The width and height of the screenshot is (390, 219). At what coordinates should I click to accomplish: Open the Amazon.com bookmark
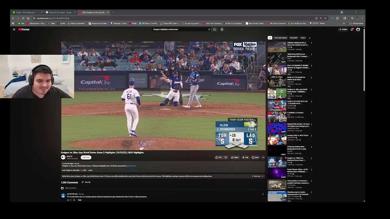pyautogui.click(x=98, y=23)
